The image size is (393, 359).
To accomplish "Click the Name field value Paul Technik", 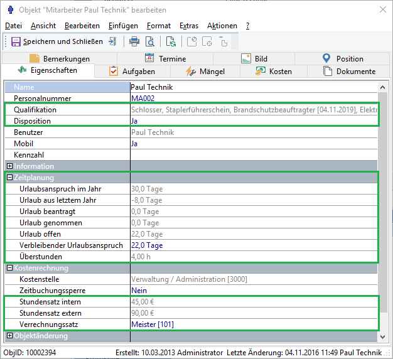I will [254, 87].
